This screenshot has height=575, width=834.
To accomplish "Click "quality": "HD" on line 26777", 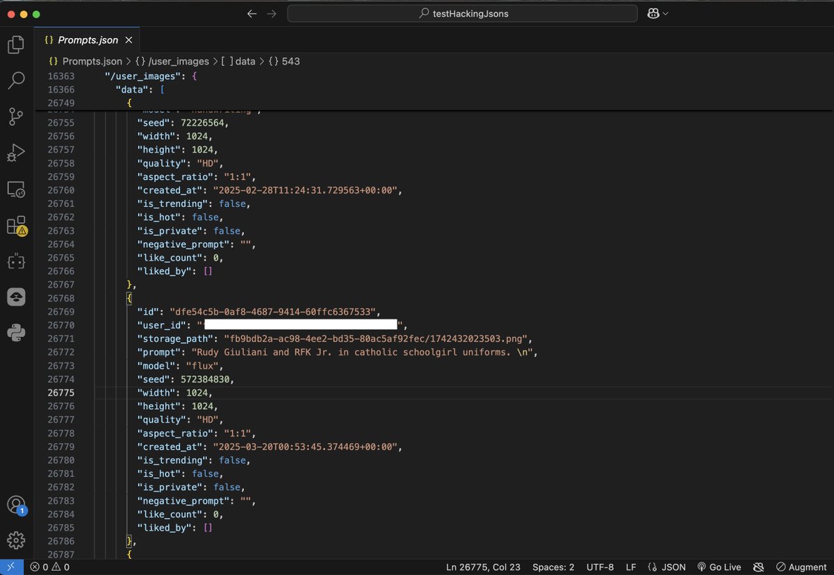I will pos(180,419).
